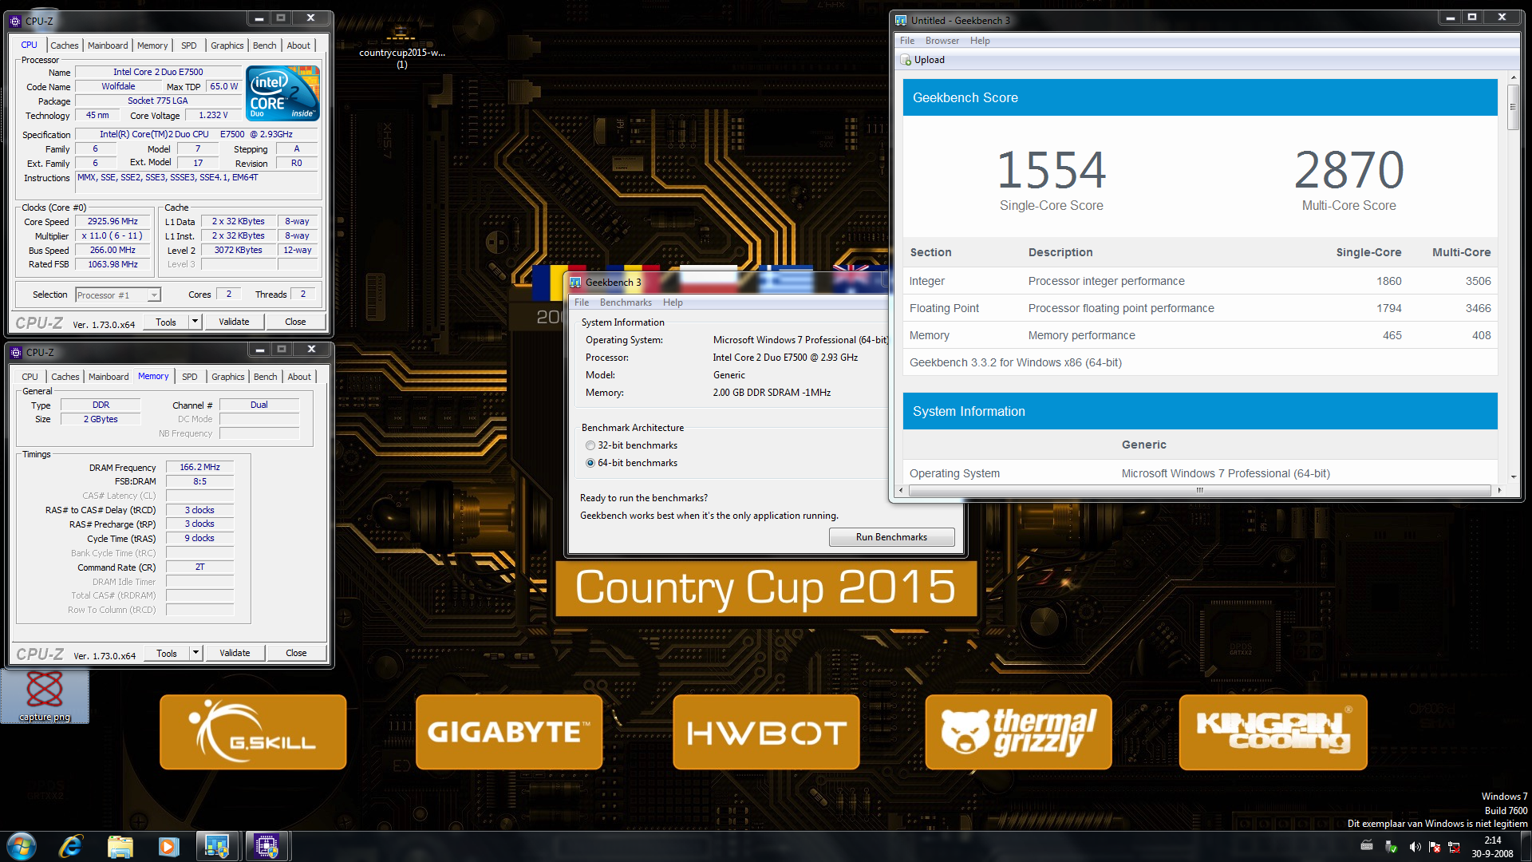
Task: Click FSB:DRAM ratio value 8:5
Action: point(199,481)
